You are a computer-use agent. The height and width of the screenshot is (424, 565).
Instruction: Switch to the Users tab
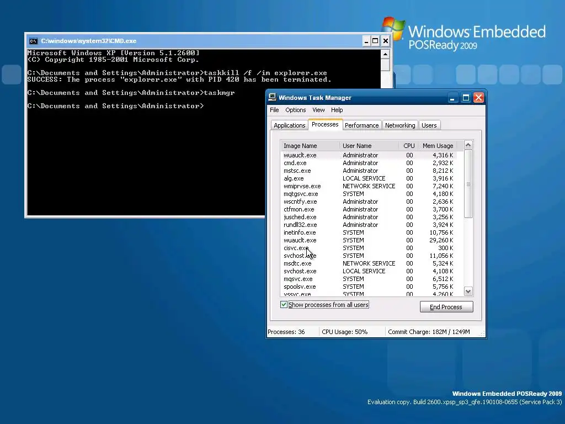[429, 125]
